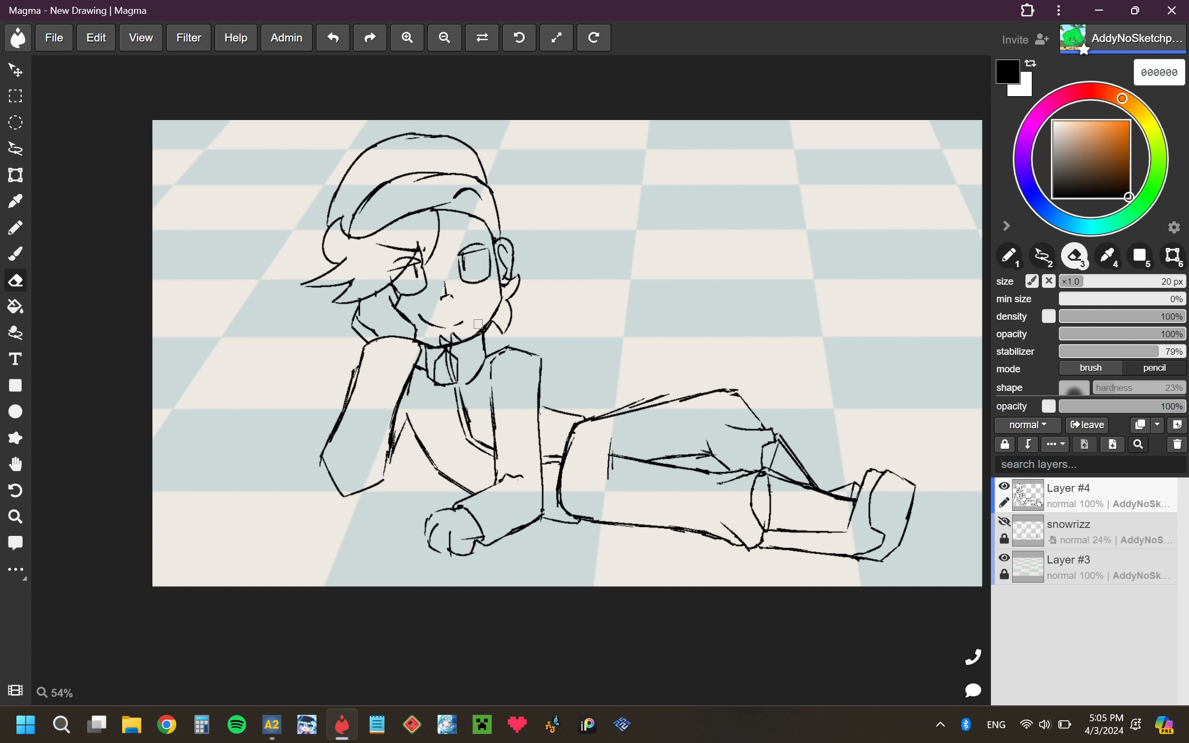
Task: Hide Layer #4 using eye icon
Action: coord(1004,486)
